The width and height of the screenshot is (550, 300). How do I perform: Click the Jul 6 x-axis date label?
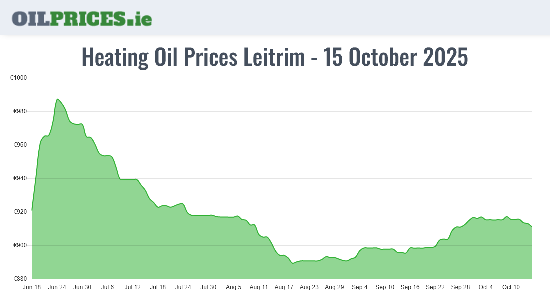[107, 287]
